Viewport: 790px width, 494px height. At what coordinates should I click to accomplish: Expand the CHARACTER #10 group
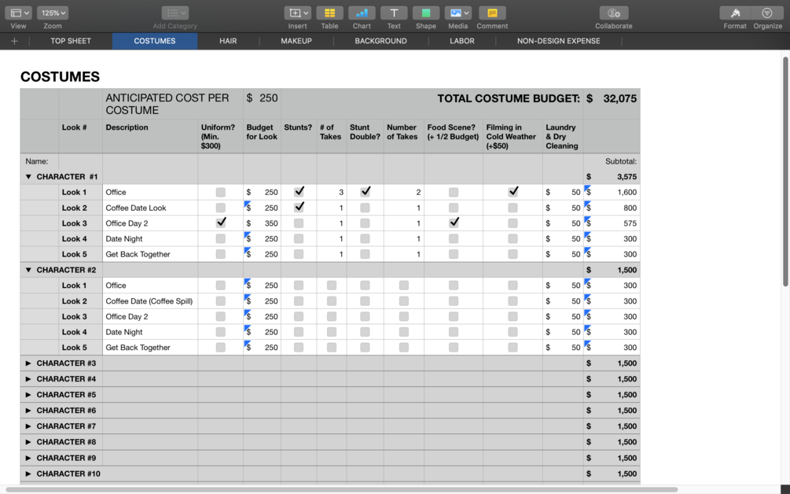pos(28,474)
